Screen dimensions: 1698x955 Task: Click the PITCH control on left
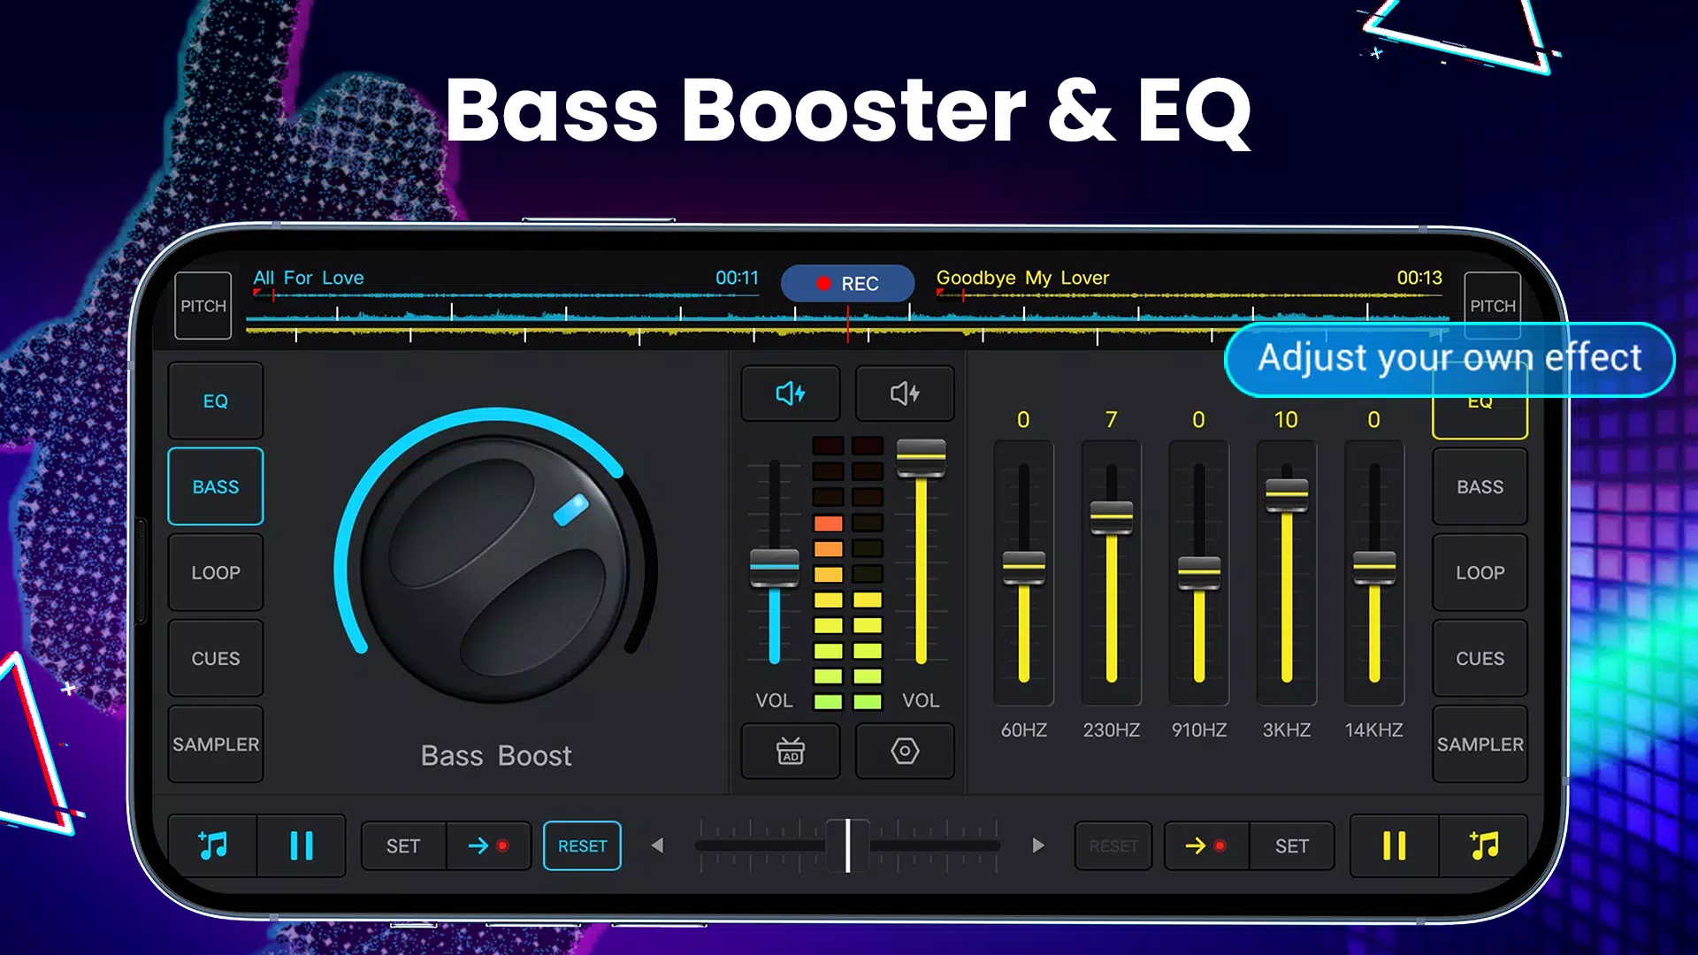click(203, 304)
